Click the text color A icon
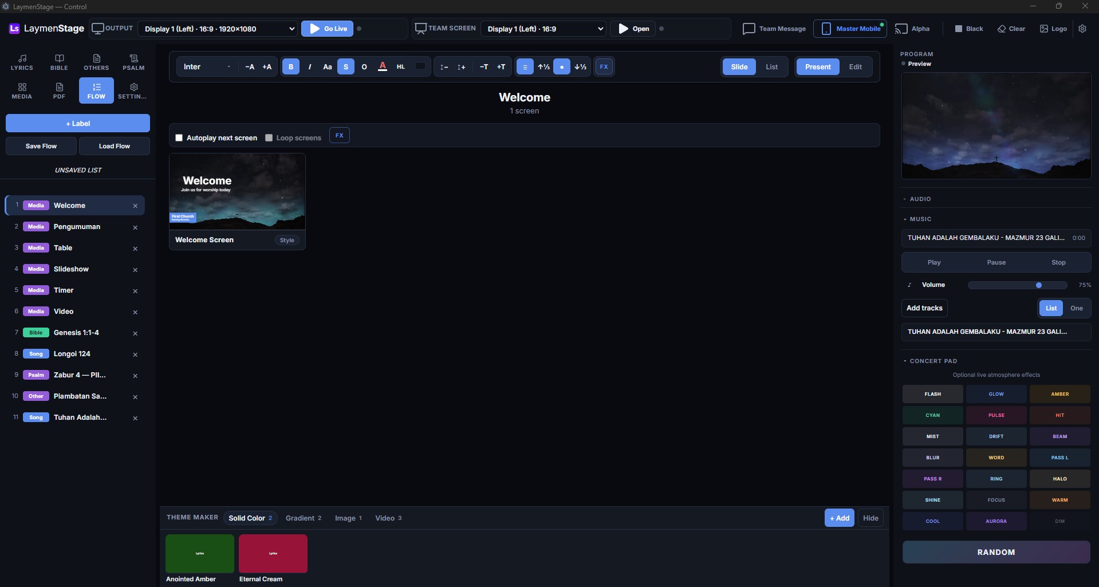1099x587 pixels. click(x=383, y=66)
